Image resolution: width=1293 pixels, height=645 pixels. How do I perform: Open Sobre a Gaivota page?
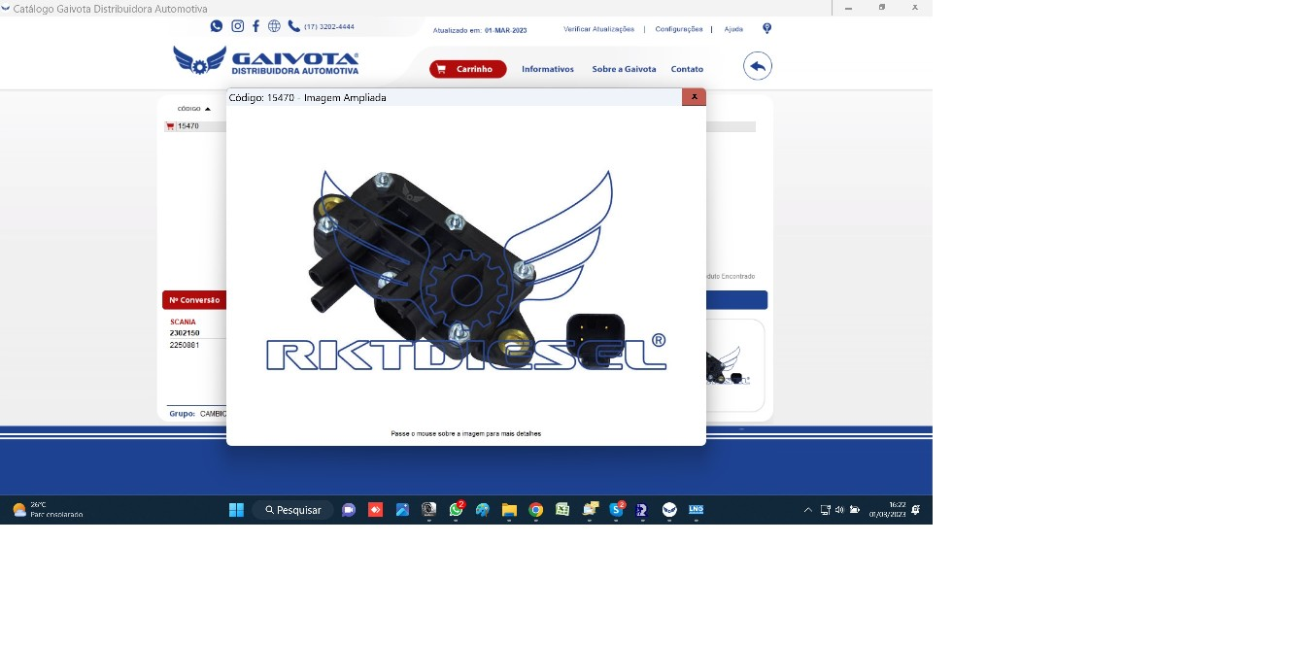pos(624,69)
